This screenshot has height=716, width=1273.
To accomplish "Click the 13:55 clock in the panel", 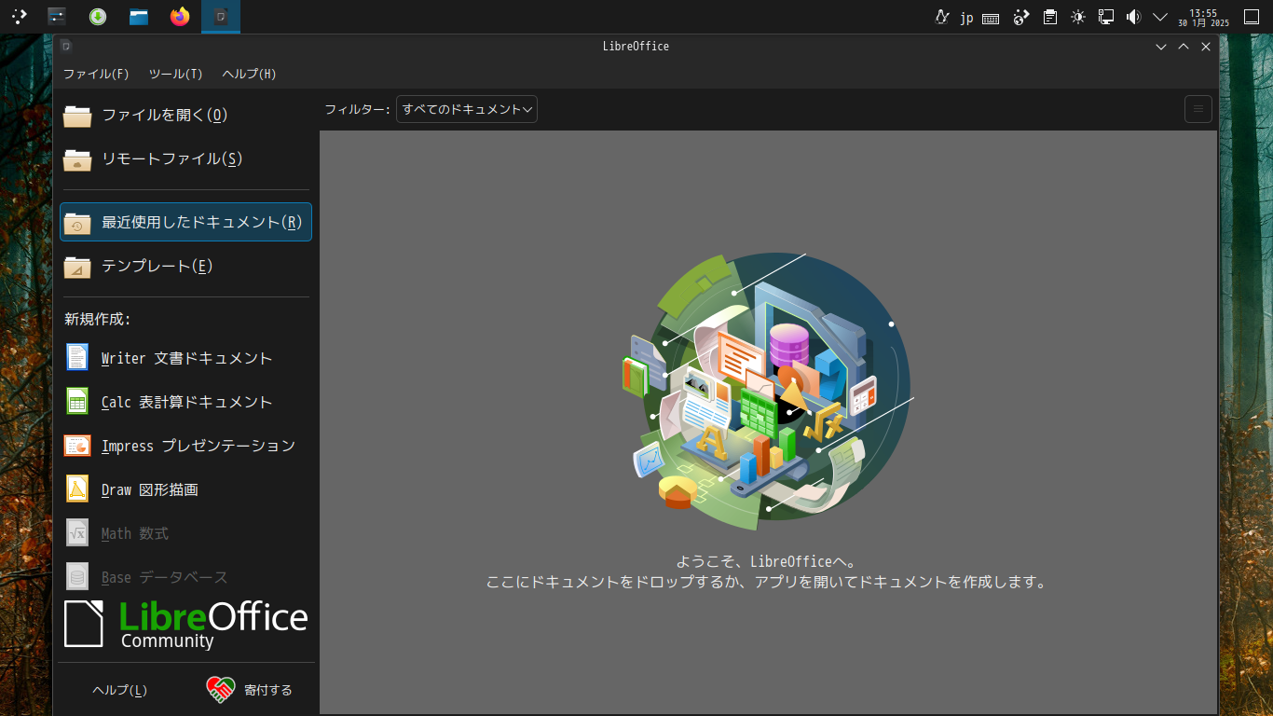I will (x=1203, y=17).
